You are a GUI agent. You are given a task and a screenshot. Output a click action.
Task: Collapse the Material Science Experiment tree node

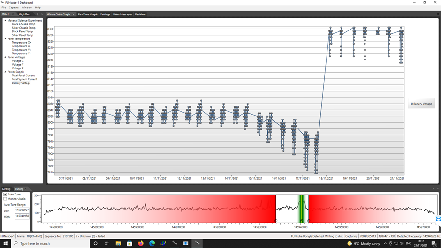5,21
